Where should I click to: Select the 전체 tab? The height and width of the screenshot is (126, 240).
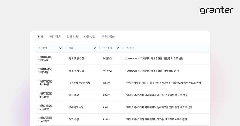pyautogui.click(x=41, y=37)
